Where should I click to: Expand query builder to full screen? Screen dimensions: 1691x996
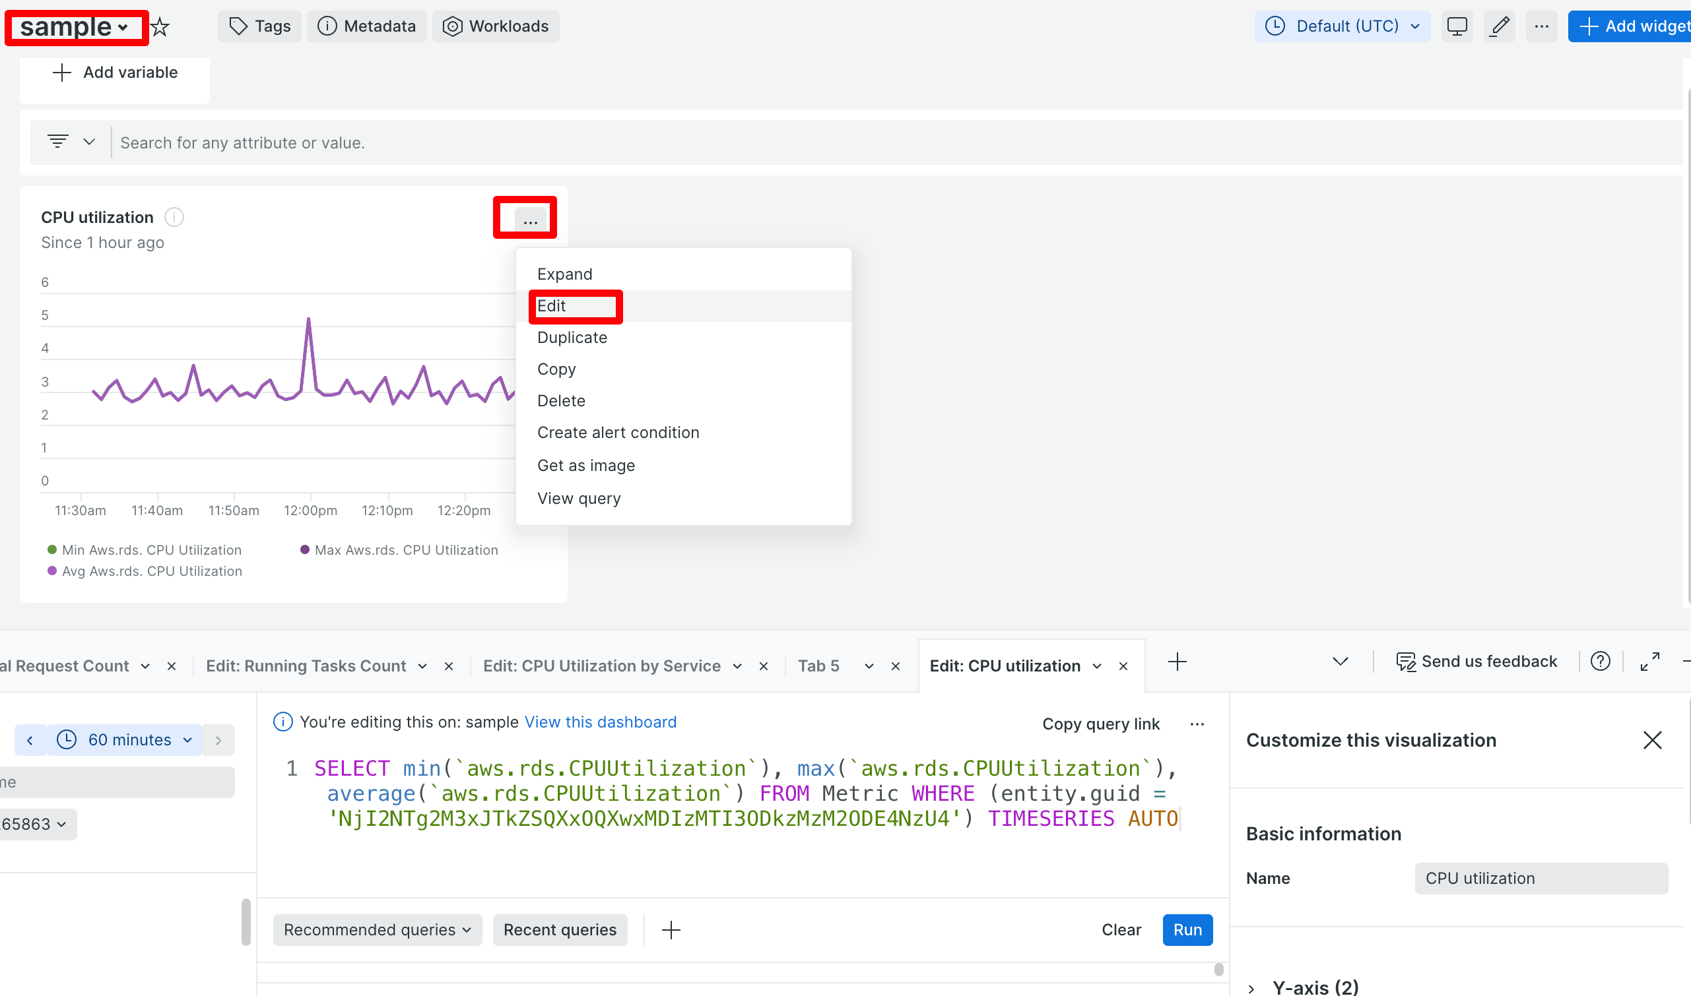pos(1649,662)
